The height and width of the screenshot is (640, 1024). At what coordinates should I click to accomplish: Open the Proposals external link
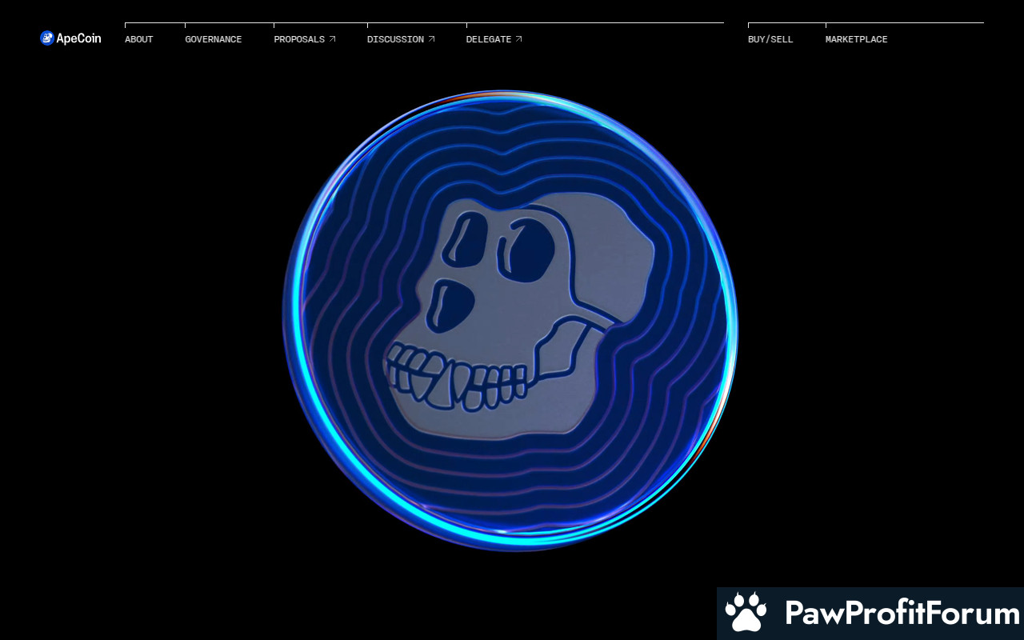(305, 39)
